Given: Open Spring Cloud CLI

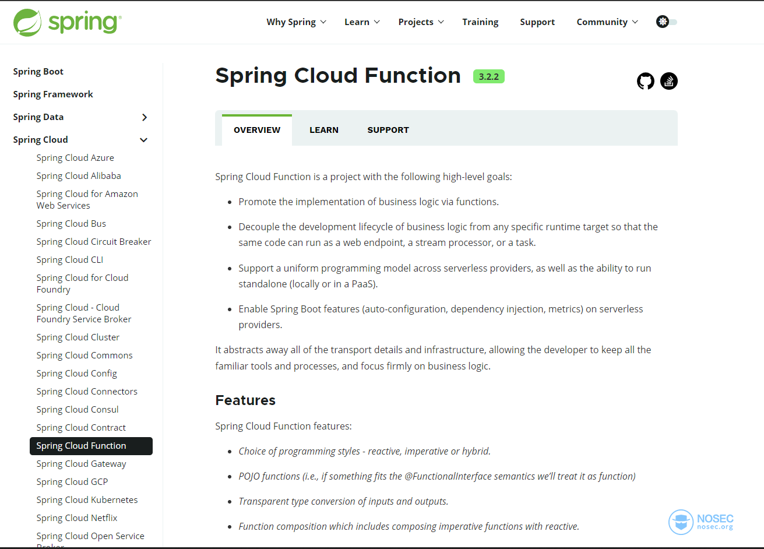Looking at the screenshot, I should coord(70,260).
